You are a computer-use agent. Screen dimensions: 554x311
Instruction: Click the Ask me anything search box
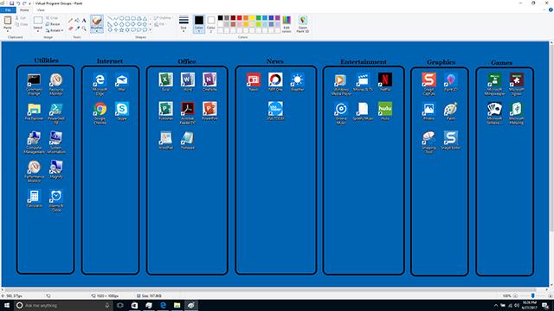pyautogui.click(x=63, y=305)
